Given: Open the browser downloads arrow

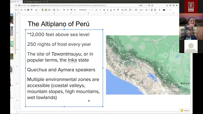Looking at the screenshot, I should click(x=167, y=5).
